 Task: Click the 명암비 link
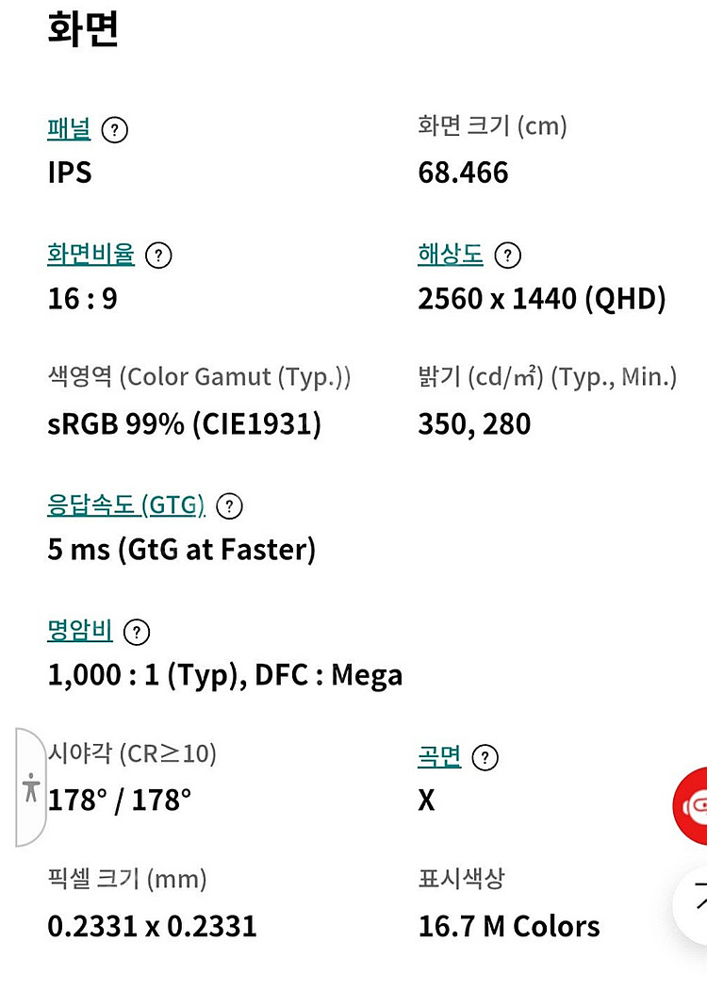[x=80, y=630]
